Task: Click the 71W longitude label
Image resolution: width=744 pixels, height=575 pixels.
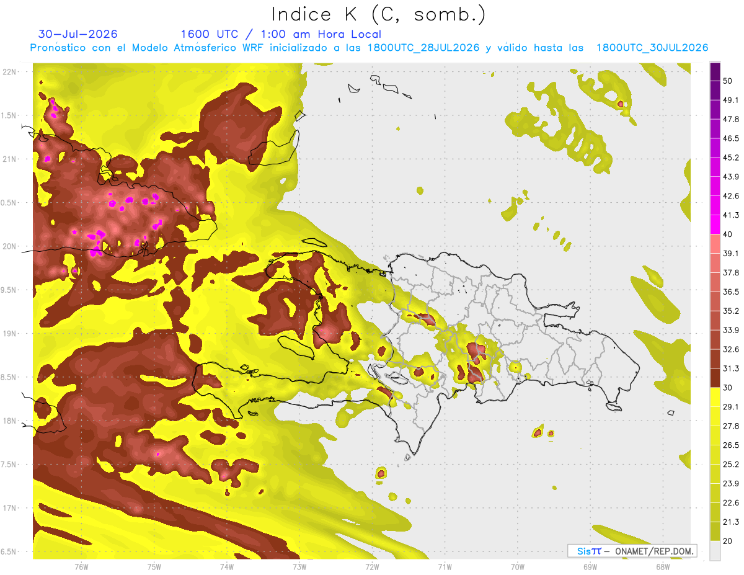Action: 445,566
